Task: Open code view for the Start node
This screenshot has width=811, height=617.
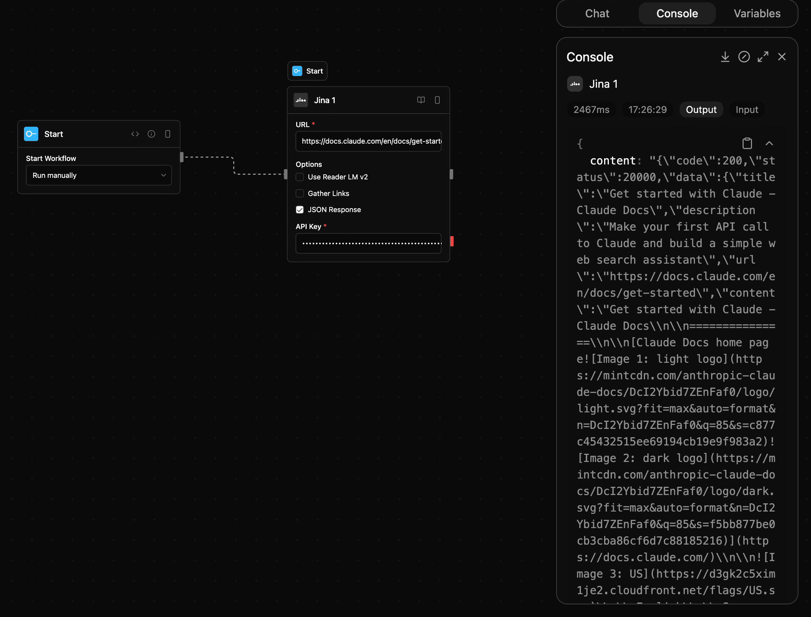Action: pos(135,134)
